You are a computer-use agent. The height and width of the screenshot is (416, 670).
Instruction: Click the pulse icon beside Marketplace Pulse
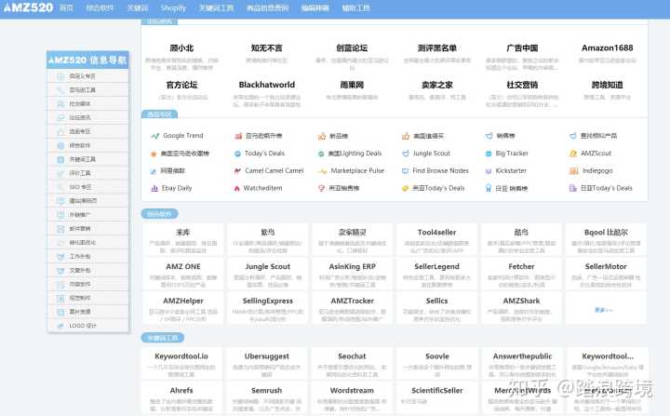coord(322,171)
